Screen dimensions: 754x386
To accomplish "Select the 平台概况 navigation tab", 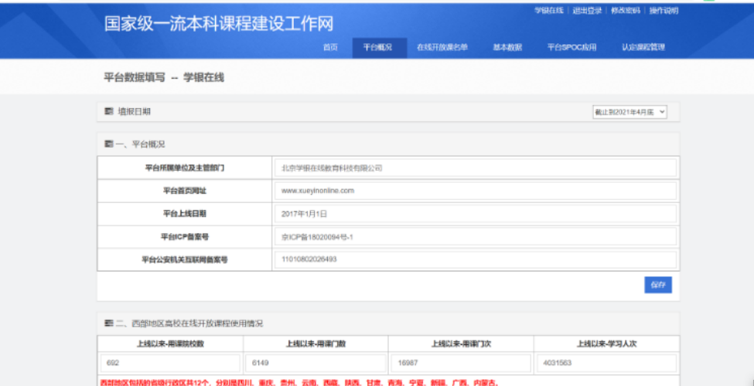I will pos(379,48).
